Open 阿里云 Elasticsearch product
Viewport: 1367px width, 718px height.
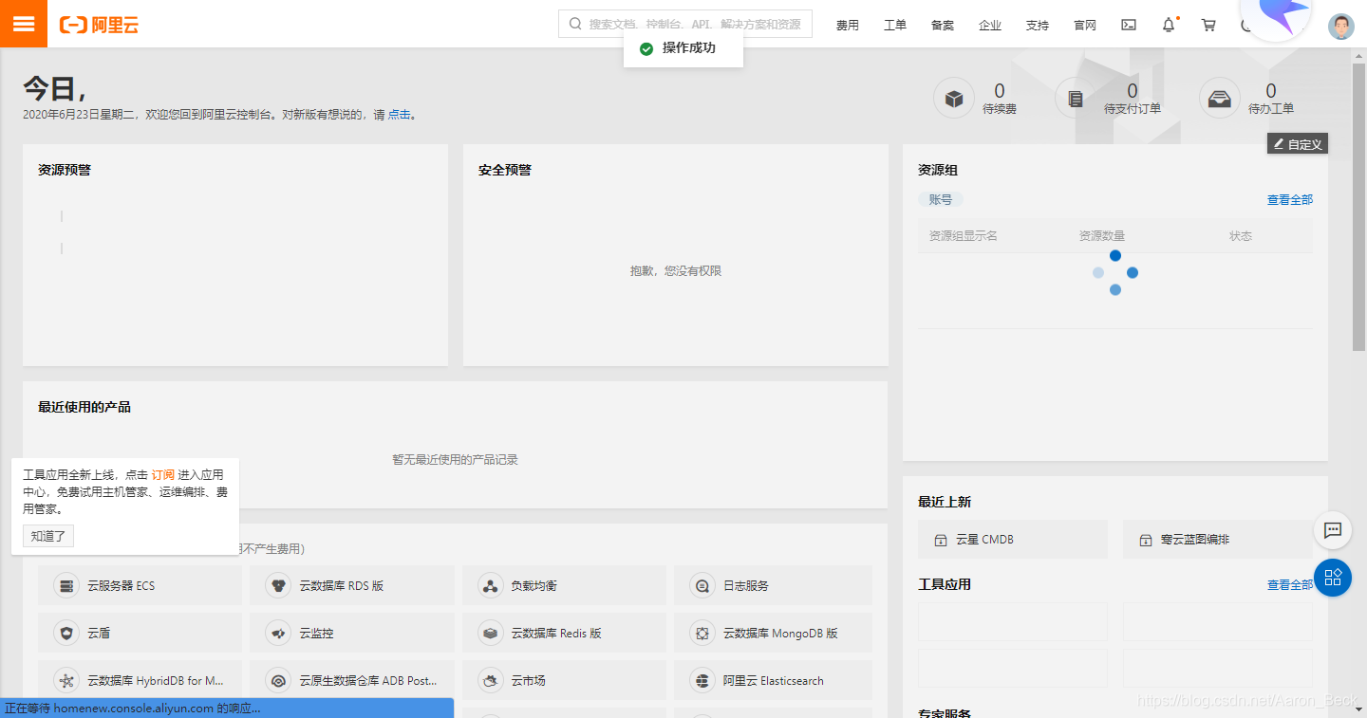[774, 680]
